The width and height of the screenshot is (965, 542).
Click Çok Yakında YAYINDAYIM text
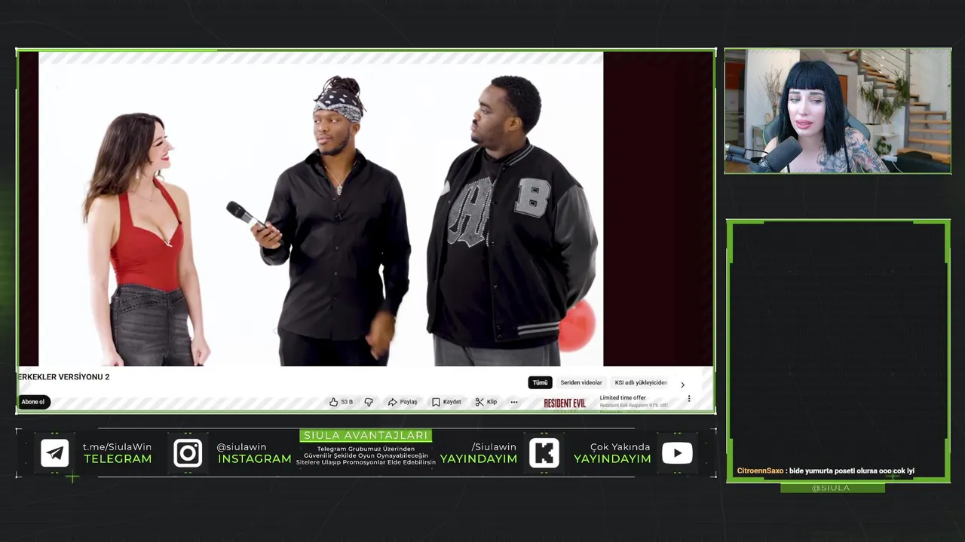coord(612,452)
